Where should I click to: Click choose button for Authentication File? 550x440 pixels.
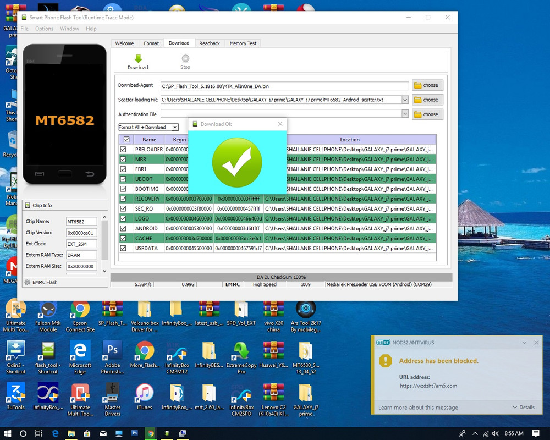click(x=427, y=114)
